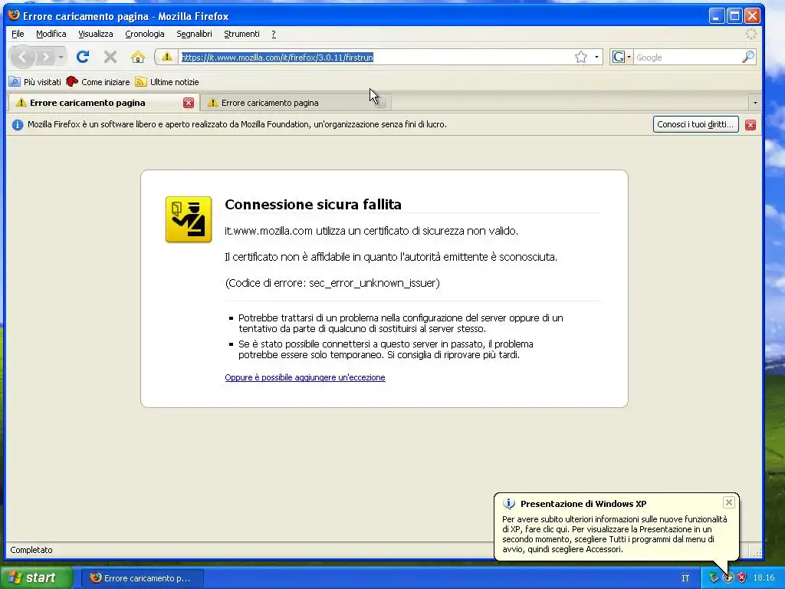Image resolution: width=785 pixels, height=589 pixels.
Task: Bookmark this page with the star
Action: [581, 57]
